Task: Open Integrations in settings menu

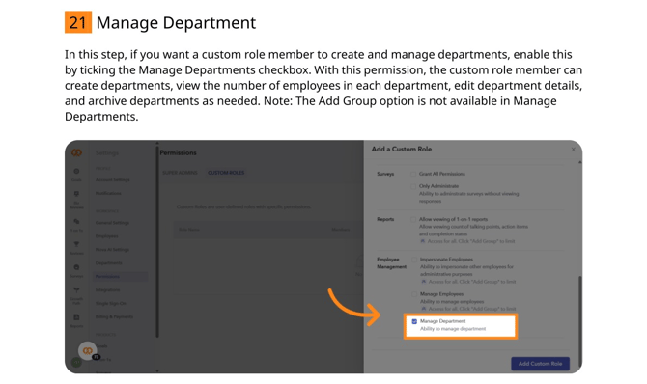Action: click(x=108, y=290)
